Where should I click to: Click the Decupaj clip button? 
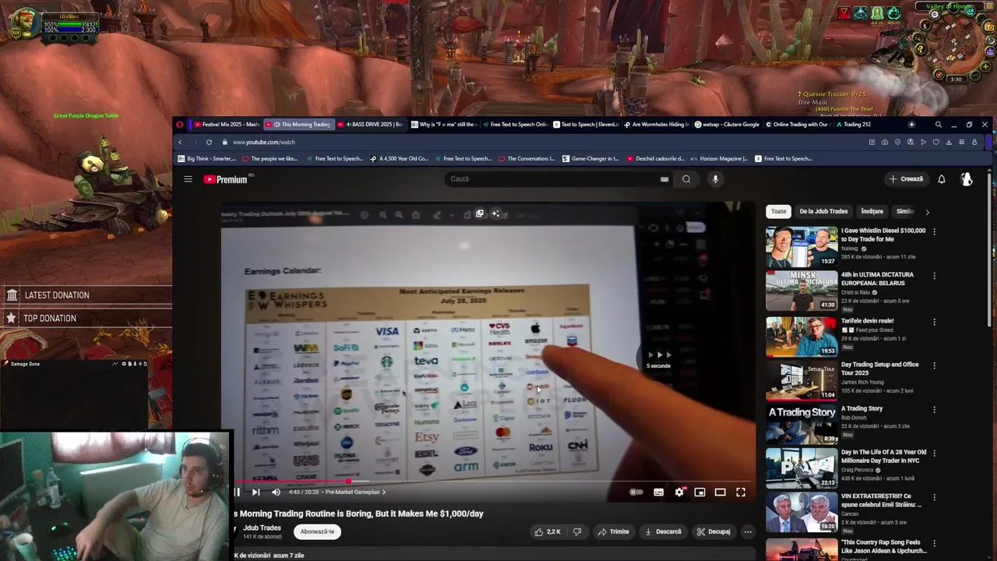(713, 531)
